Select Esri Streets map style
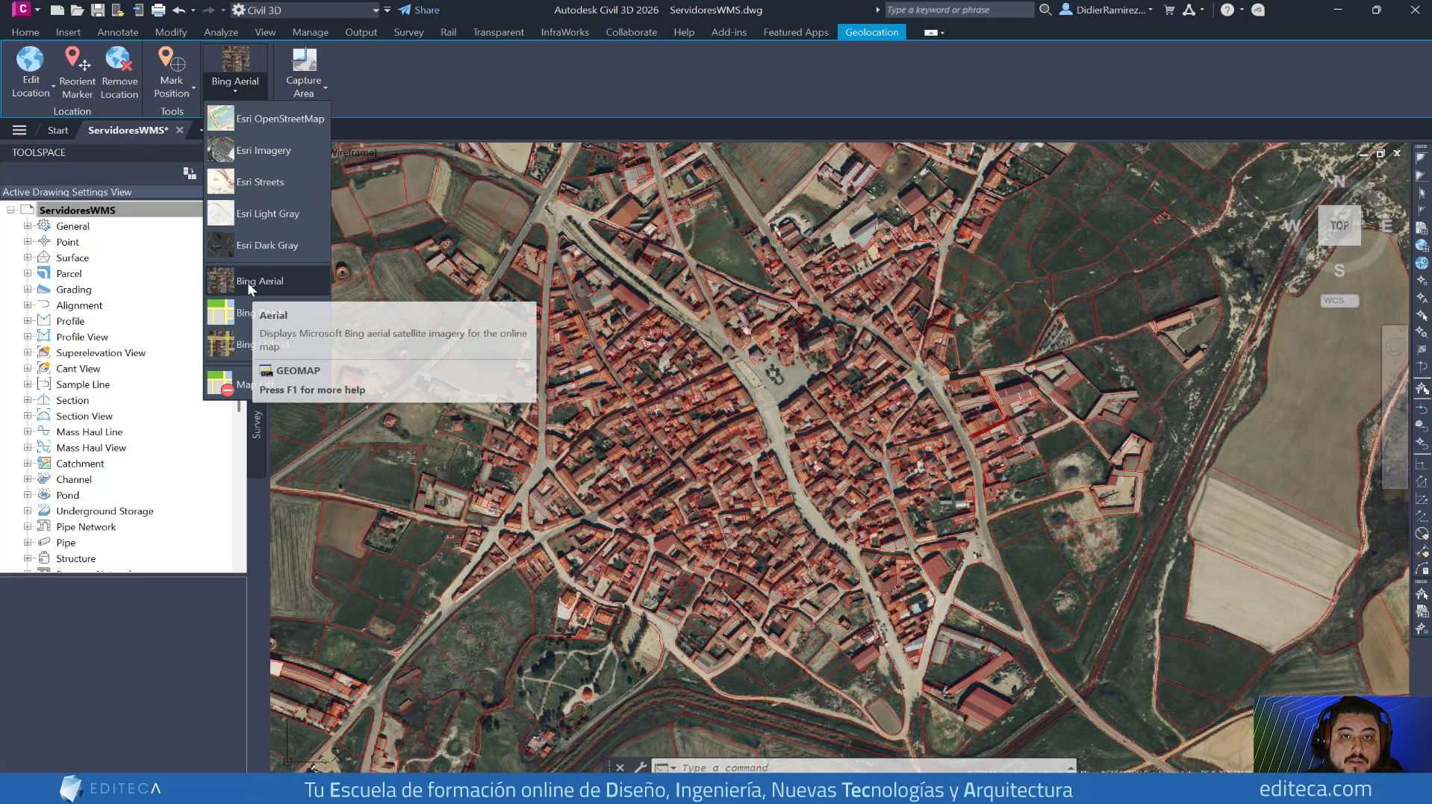 coord(267,181)
